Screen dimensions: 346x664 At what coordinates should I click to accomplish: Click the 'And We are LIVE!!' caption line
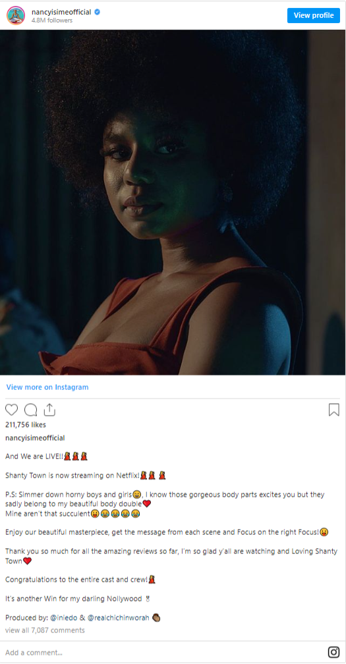tap(47, 456)
